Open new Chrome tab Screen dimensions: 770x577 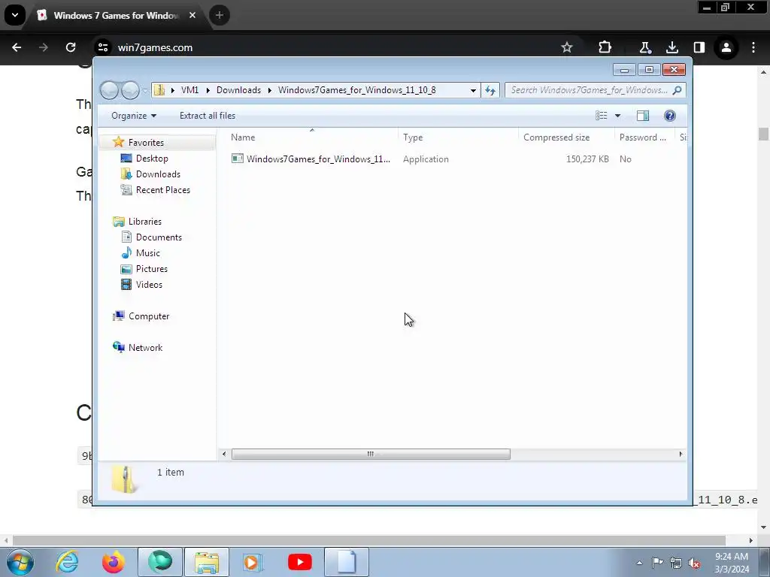[220, 15]
